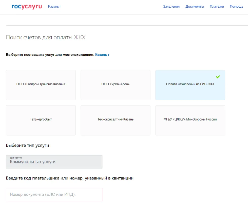248x203 pixels.
Task: Click the Выберите тип услуги label
Action: coord(28,145)
